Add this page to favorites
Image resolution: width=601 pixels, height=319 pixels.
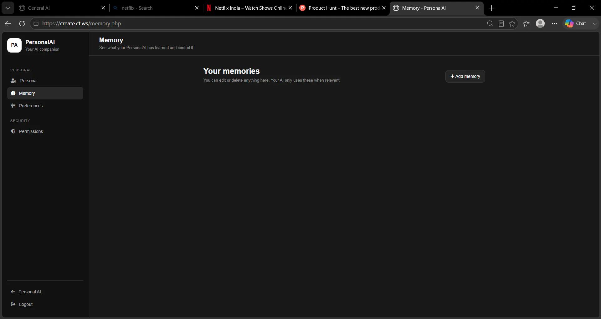tap(512, 23)
